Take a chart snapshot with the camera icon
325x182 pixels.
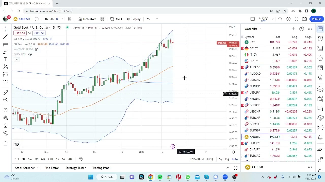click(304, 19)
